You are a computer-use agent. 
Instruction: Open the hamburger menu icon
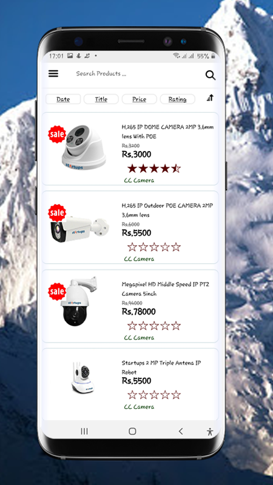[x=53, y=73]
